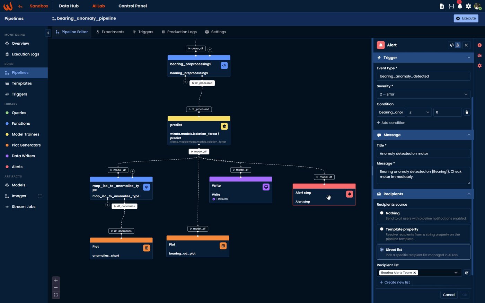Click the model icon on predict node
This screenshot has height=303, width=485.
click(224, 126)
